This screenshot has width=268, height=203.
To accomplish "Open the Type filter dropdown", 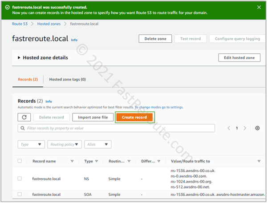I will (x=31, y=144).
